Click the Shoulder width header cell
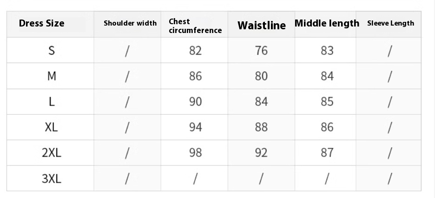 click(130, 23)
